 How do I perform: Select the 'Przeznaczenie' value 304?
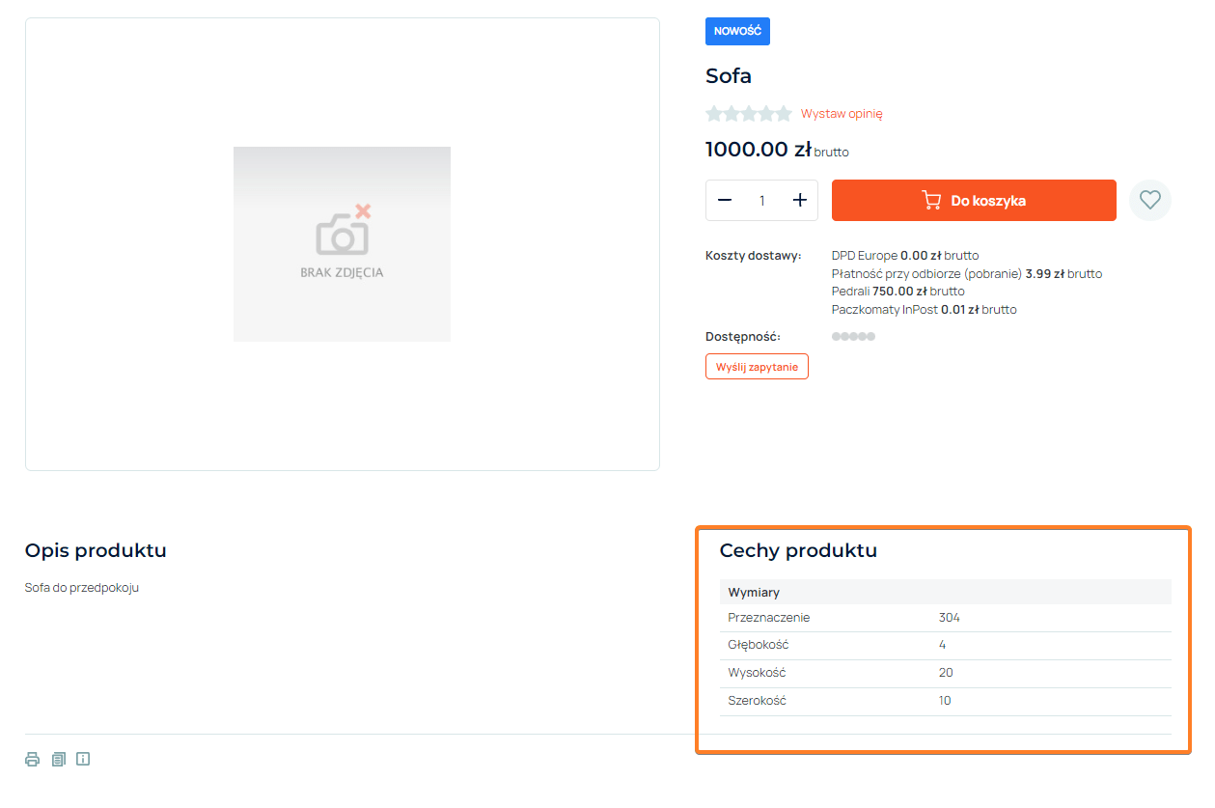pyautogui.click(x=949, y=618)
